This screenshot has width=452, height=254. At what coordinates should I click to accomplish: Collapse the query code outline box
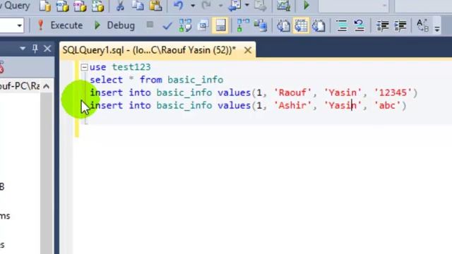pyautogui.click(x=84, y=68)
